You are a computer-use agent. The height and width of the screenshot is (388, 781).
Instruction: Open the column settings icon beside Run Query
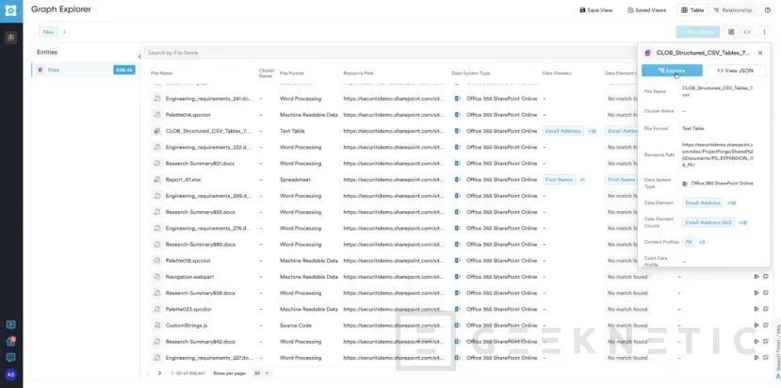click(x=731, y=32)
